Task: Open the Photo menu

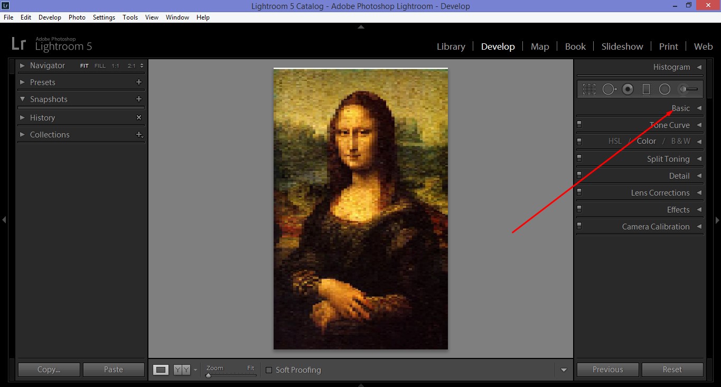Action: pyautogui.click(x=77, y=17)
